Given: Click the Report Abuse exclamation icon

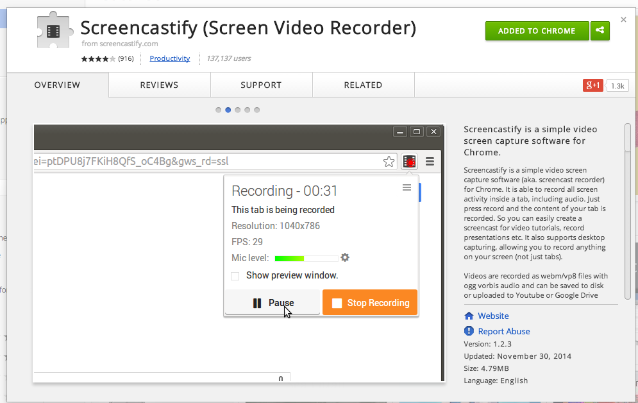Looking at the screenshot, I should (469, 331).
